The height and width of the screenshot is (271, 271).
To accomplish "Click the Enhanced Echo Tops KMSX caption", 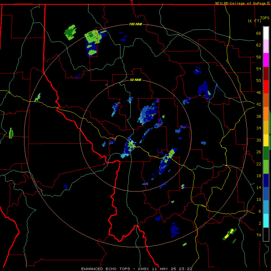I will (137, 269).
